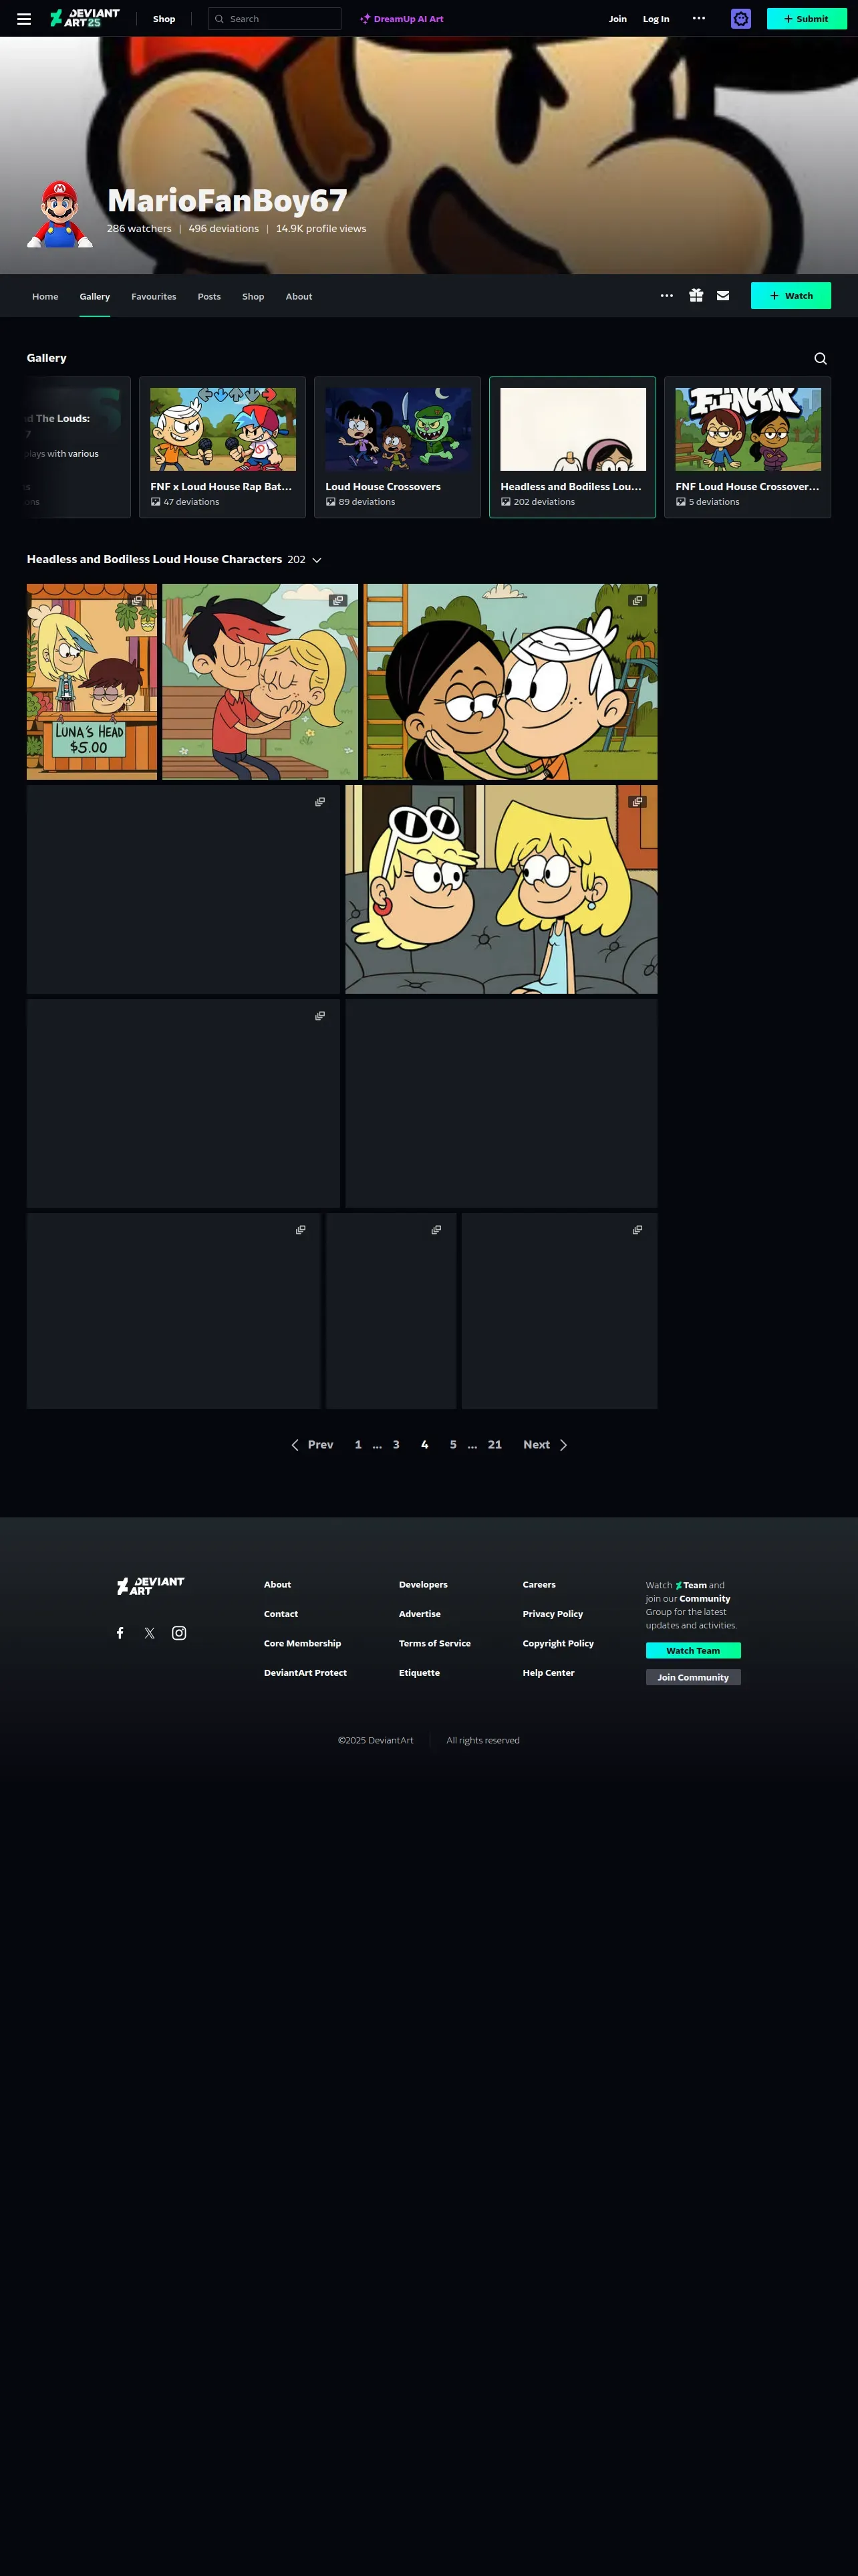Open Instagram icon in footer

(179, 1633)
